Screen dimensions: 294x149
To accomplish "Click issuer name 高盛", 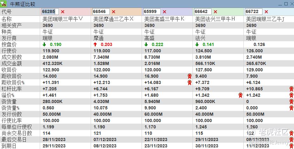I will pos(149,38).
